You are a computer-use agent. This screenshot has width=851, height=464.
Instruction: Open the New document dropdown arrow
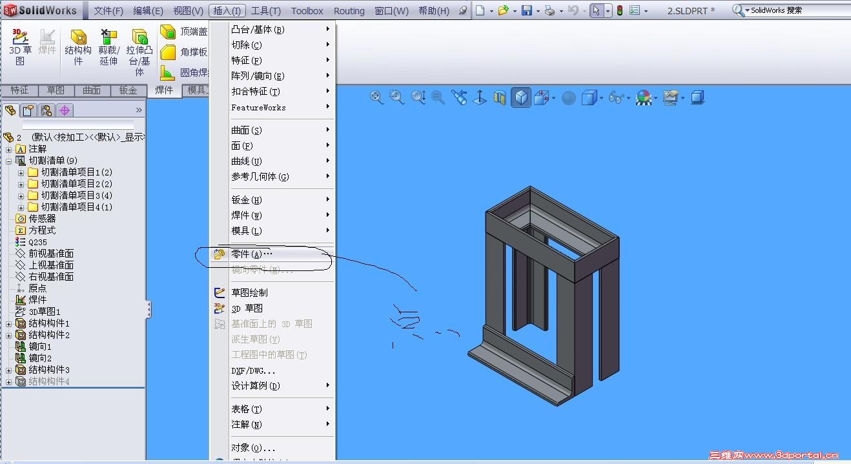492,11
